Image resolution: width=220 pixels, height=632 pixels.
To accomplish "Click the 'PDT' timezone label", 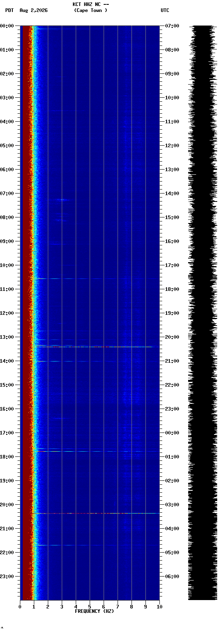I will pyautogui.click(x=9, y=10).
